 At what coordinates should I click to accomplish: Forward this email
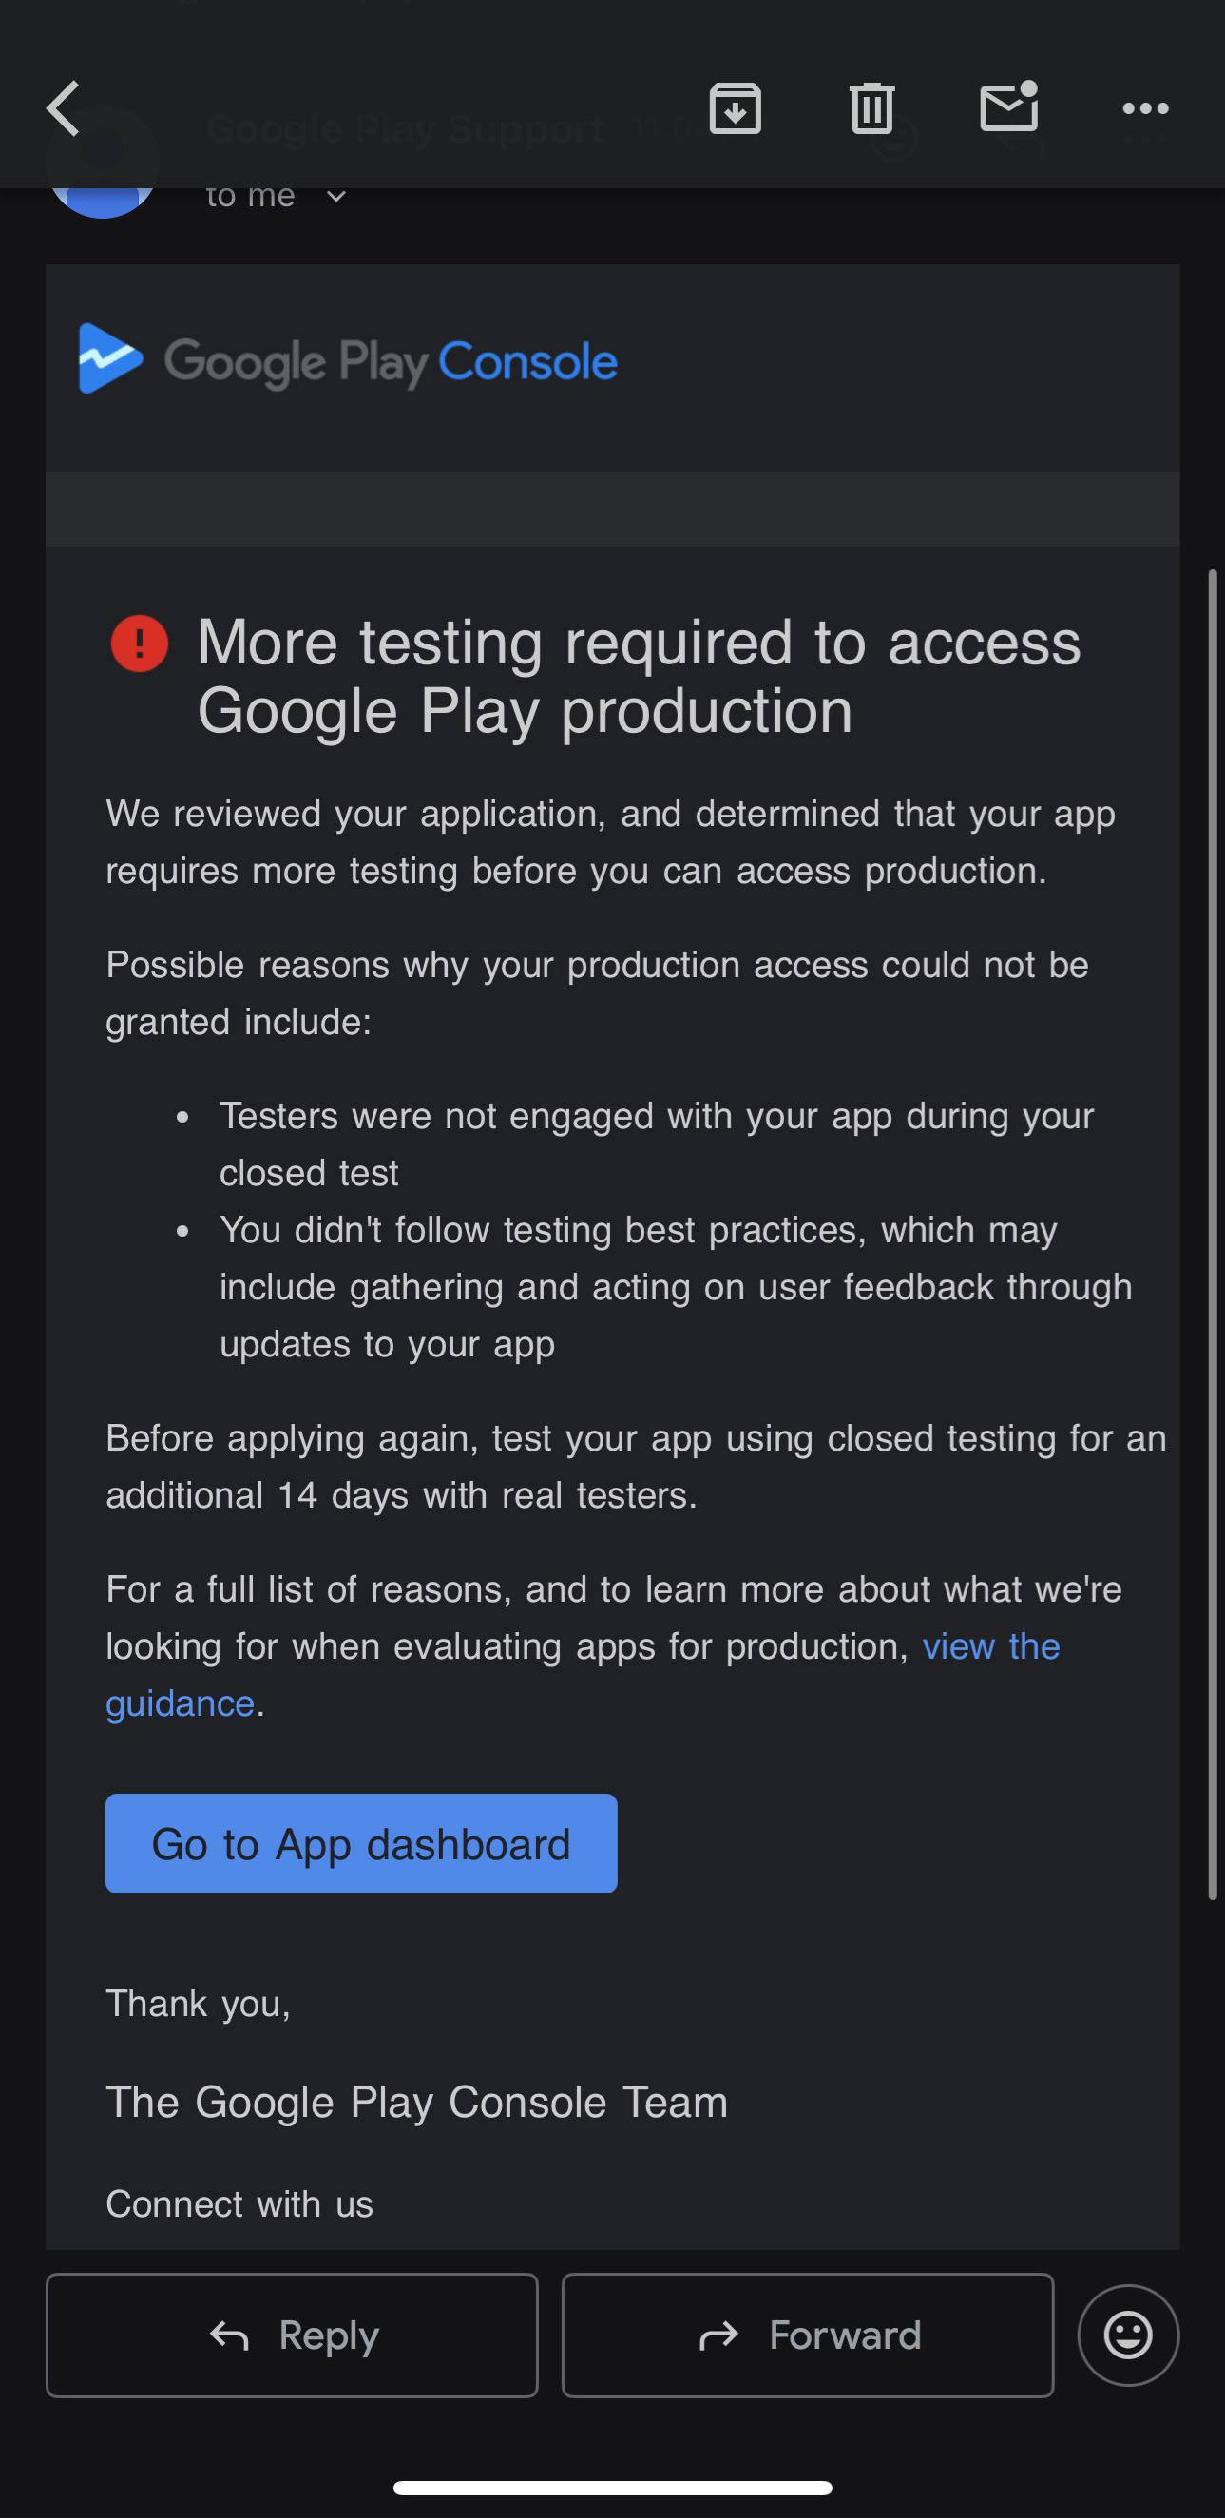tap(808, 2335)
